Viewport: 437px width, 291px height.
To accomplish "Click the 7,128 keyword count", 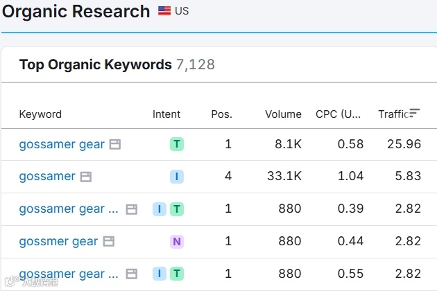I will coord(196,64).
